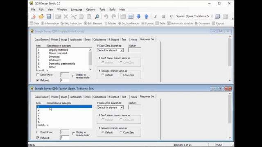Click the Delete X icon

[65, 16]
